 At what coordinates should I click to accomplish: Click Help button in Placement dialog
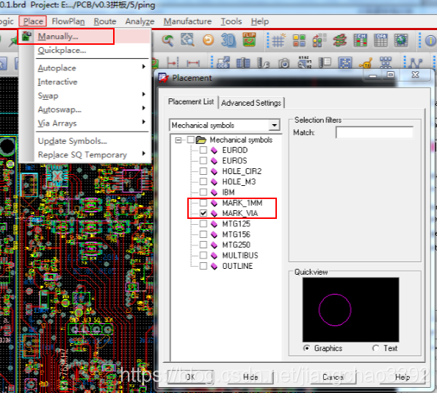click(x=402, y=377)
